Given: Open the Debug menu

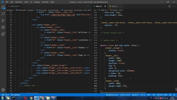Looking at the screenshot, I should point(37,2).
